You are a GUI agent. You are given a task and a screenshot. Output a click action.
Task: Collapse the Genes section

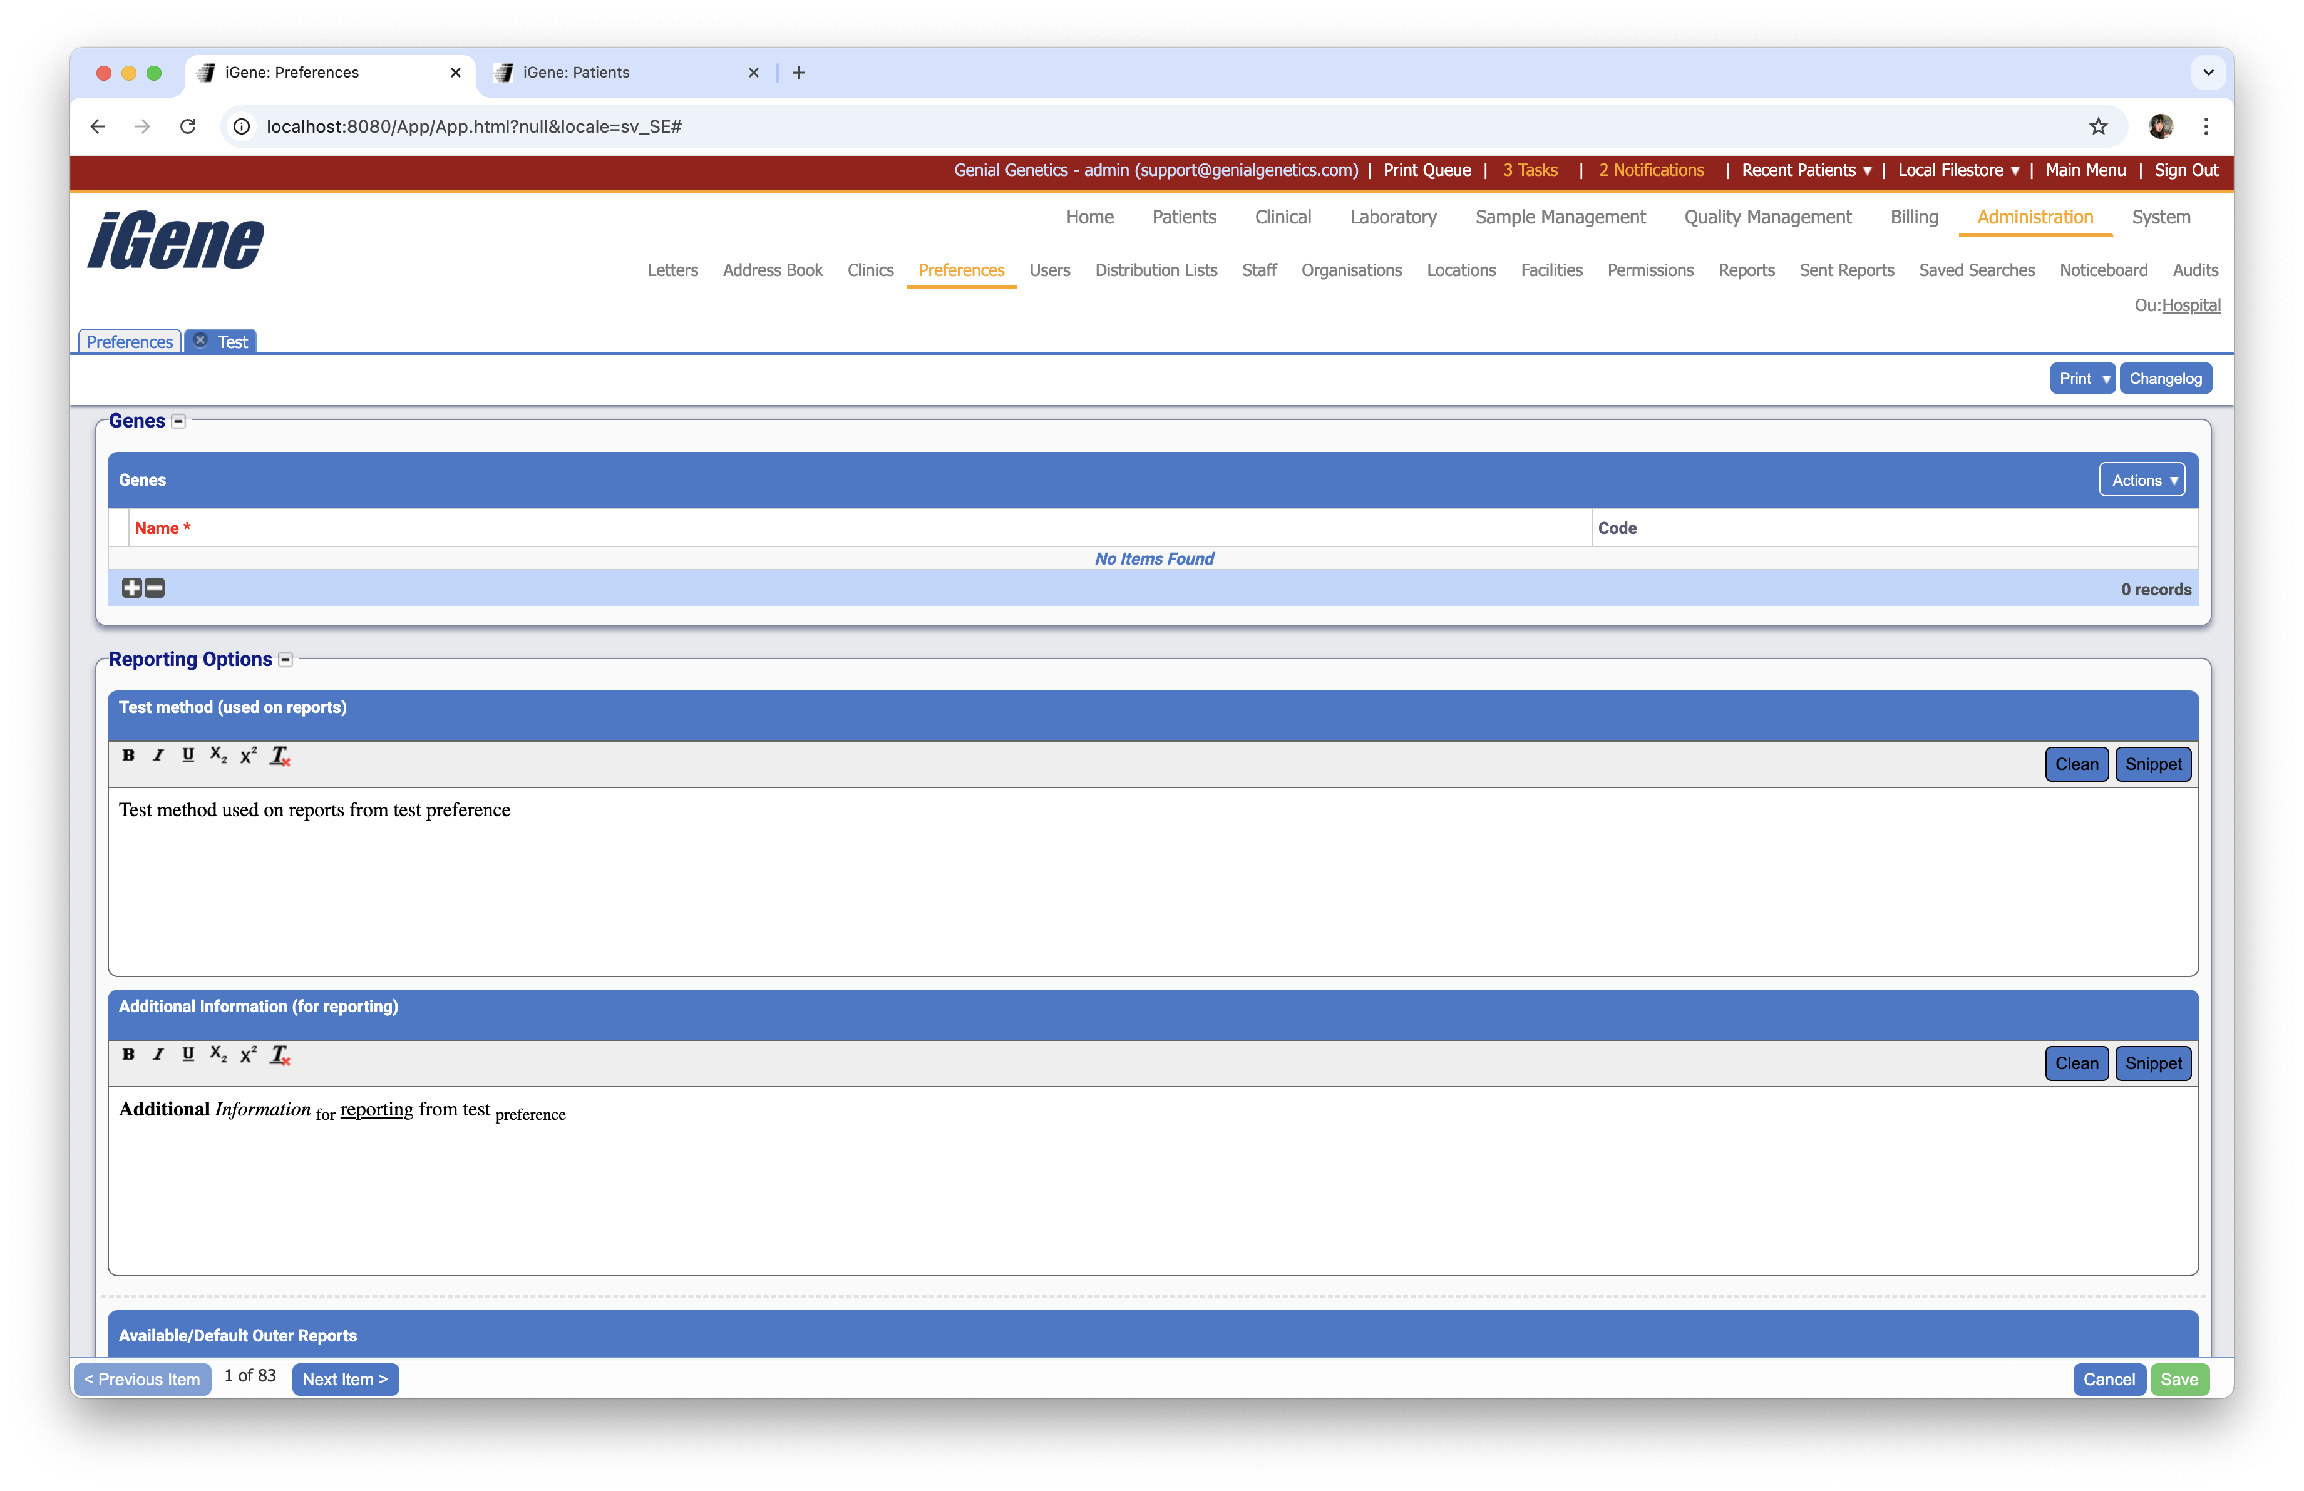(x=178, y=421)
